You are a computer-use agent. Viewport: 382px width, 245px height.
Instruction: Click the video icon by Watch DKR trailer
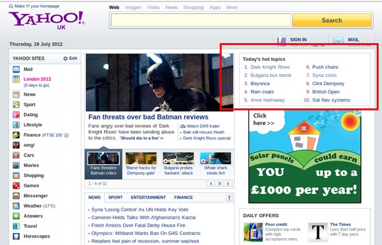coord(183,126)
